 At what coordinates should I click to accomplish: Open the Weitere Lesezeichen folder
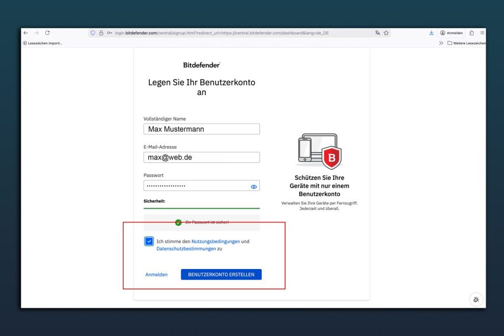tap(467, 43)
